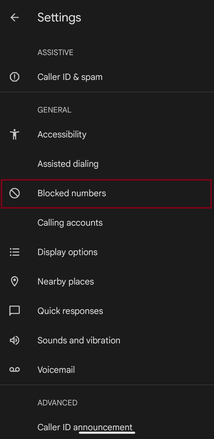This screenshot has width=214, height=439.
Task: Open Sounds and vibration settings
Action: [79, 340]
